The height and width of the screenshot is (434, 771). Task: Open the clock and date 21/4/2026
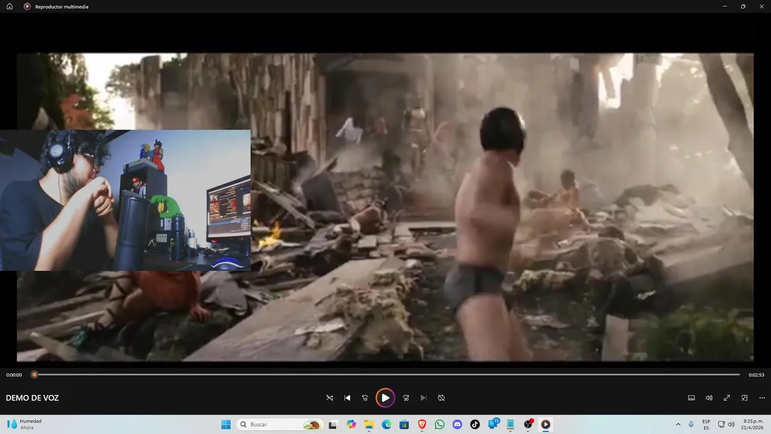(754, 424)
